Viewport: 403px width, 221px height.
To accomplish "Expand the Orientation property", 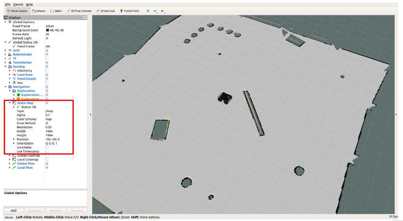I will (14, 143).
